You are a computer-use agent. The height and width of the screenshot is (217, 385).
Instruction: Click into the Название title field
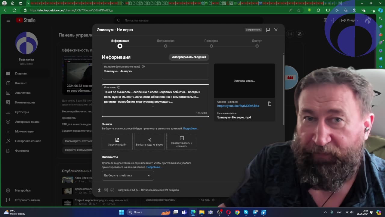(x=156, y=71)
